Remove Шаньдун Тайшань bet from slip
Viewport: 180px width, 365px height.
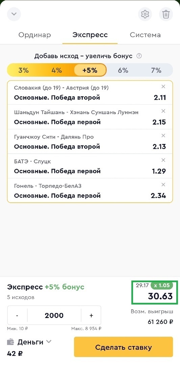tap(163, 111)
